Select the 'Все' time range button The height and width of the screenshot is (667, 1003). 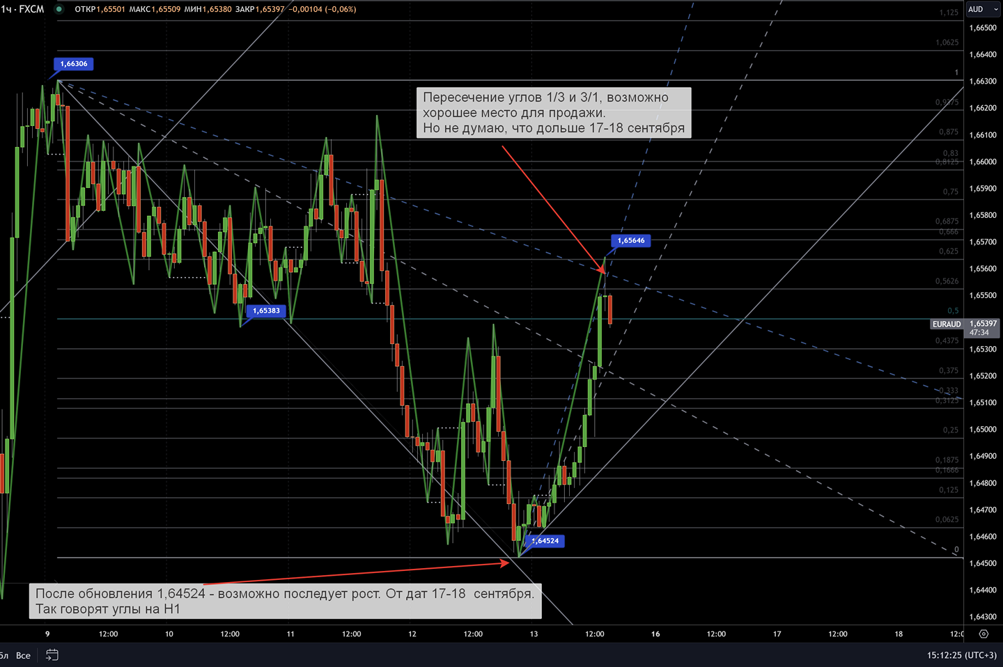23,655
